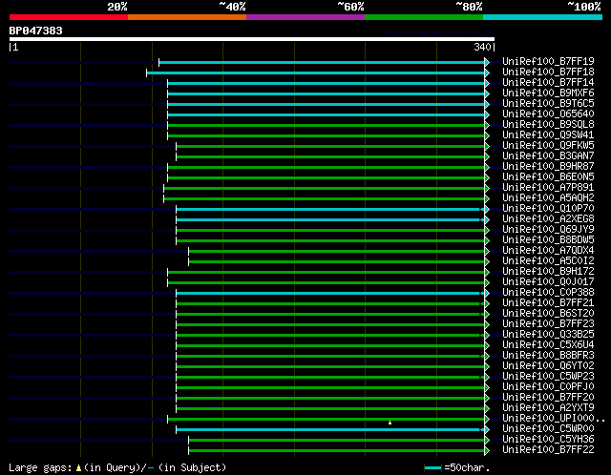The height and width of the screenshot is (475, 611).
Task: Select the UniRef100_B7FF21 label
Action: (548, 303)
